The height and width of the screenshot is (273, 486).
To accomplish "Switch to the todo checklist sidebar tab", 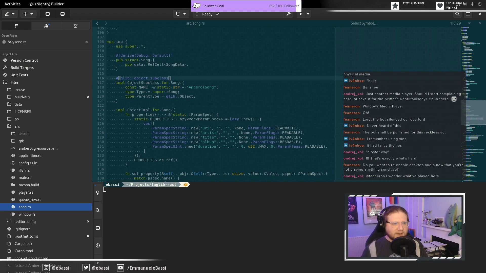I will [x=75, y=26].
